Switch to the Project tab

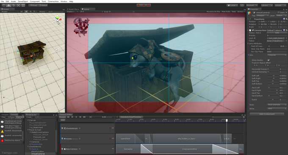pos(5,114)
